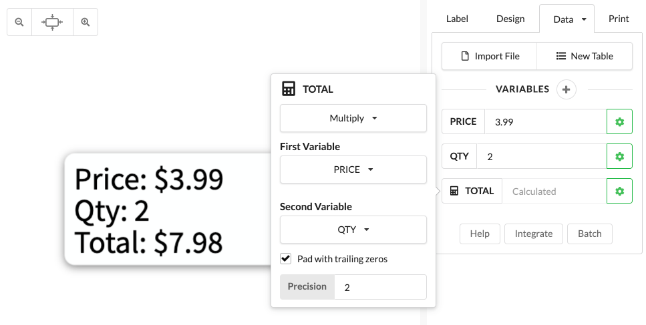Click the Precision input field
The height and width of the screenshot is (325, 646).
pyautogui.click(x=379, y=287)
